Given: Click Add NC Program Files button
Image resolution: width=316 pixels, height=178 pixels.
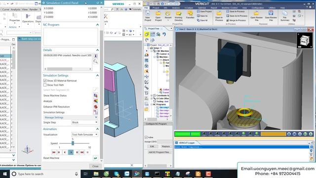Looking at the screenshot, I should click(158, 152).
